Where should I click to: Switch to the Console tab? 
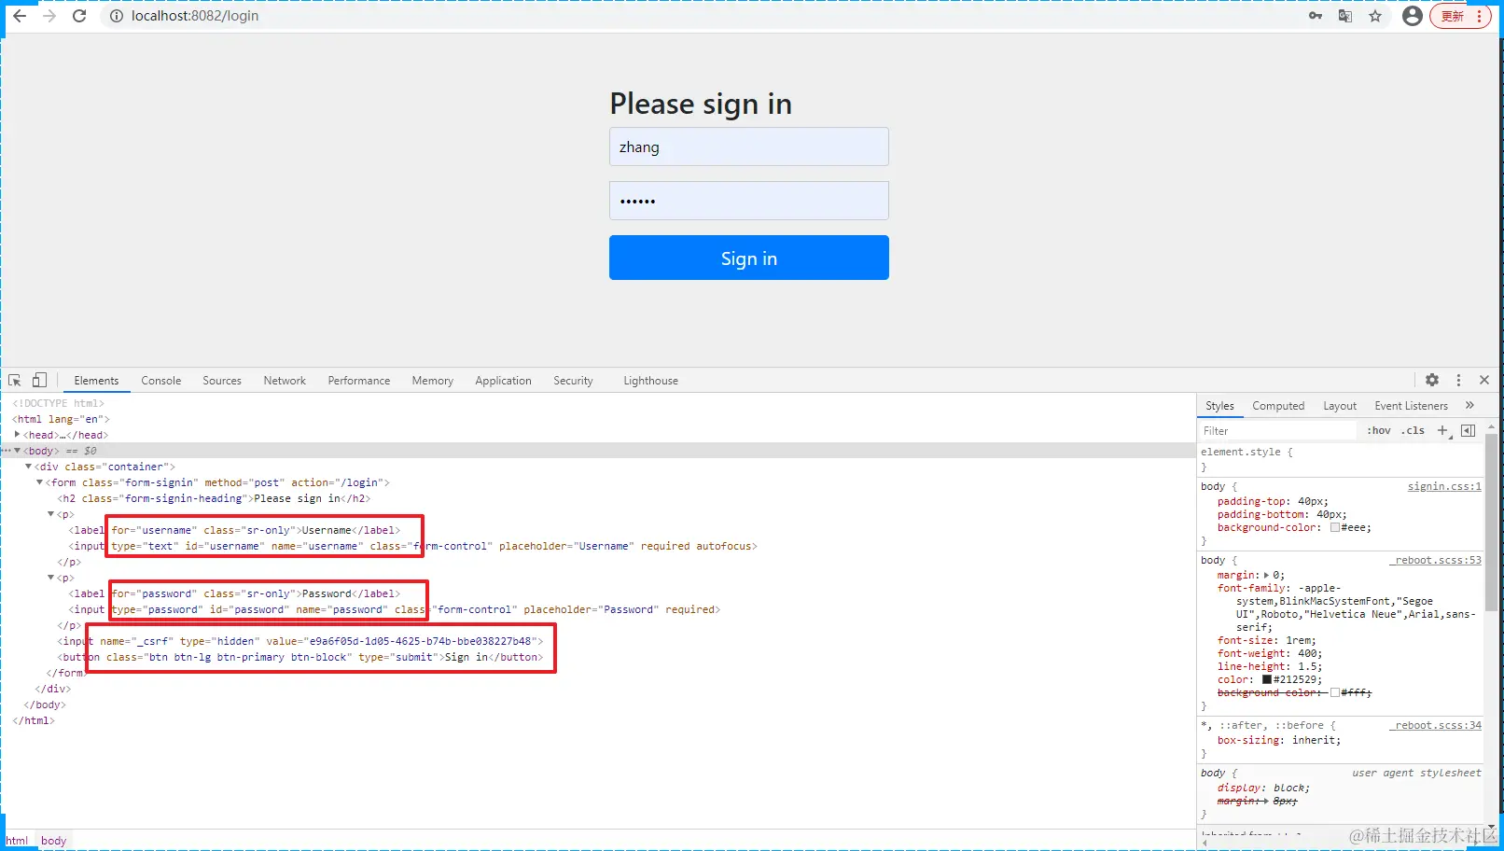(x=161, y=381)
